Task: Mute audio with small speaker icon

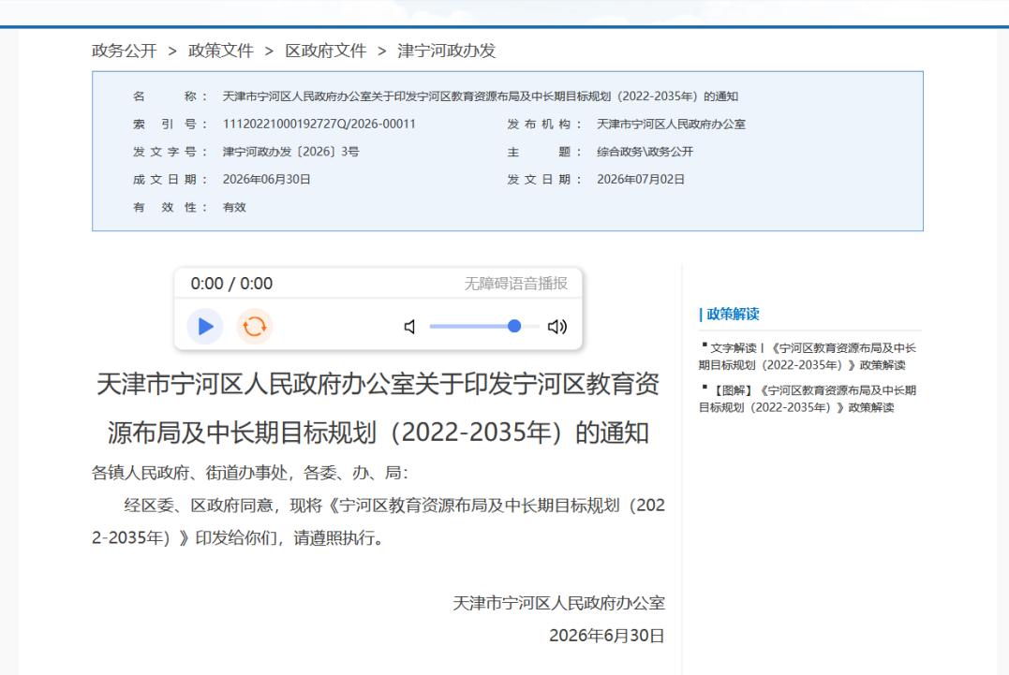Action: (x=409, y=327)
